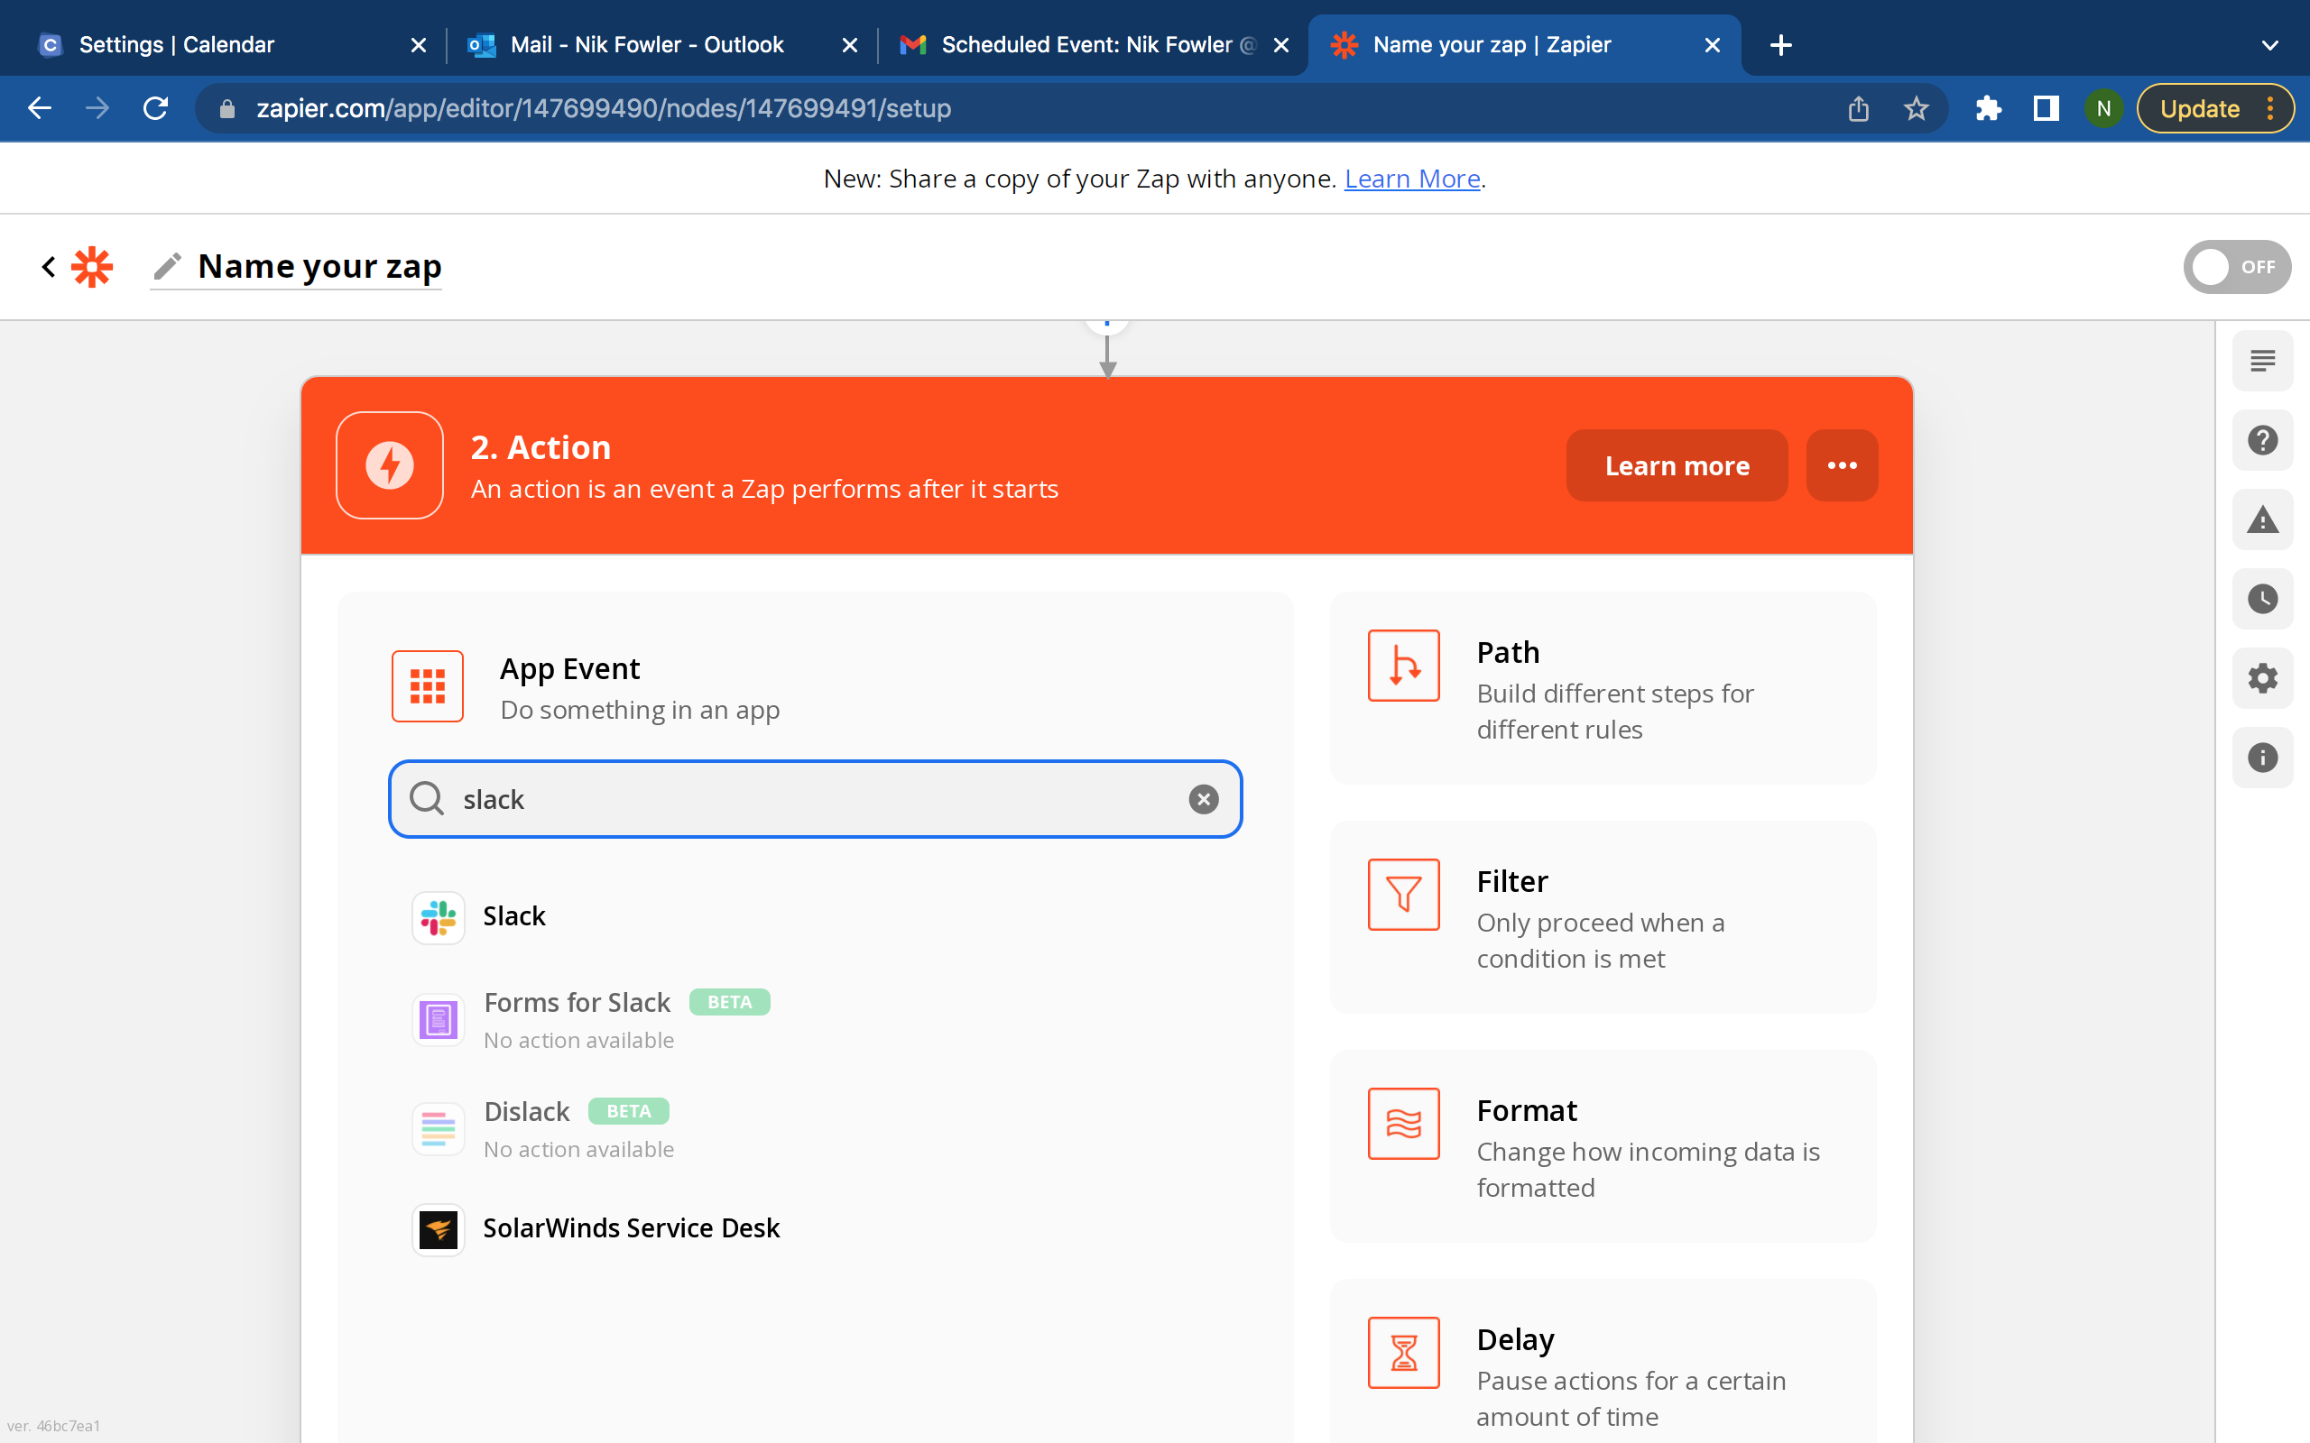This screenshot has height=1443, width=2310.
Task: Open the Learn More link in banner
Action: 1412,178
